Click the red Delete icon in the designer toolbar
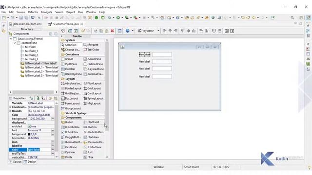Screen dimensions: 312x175 (112, 31)
